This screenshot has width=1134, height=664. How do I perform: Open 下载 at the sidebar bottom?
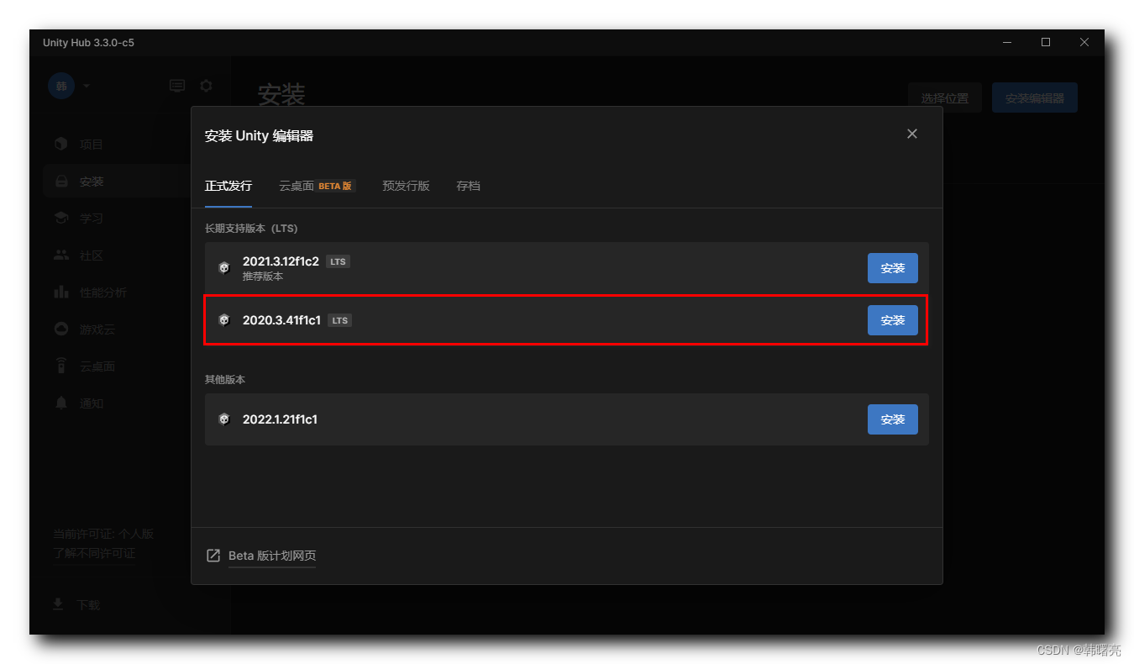[88, 605]
